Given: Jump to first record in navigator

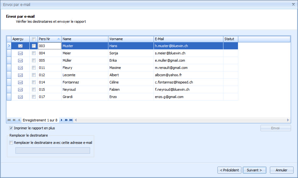Looking at the screenshot, I should [x=9, y=120].
